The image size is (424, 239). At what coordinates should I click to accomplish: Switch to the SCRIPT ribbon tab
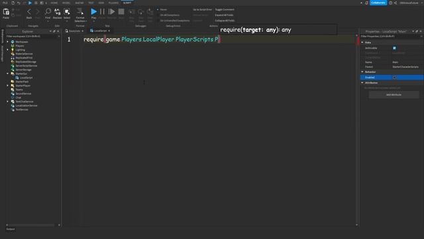(x=127, y=3)
